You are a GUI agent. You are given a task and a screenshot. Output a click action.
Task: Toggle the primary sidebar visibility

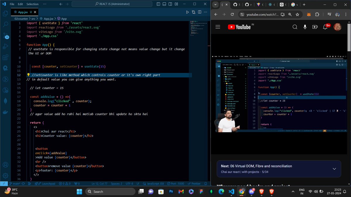[x=158, y=4]
